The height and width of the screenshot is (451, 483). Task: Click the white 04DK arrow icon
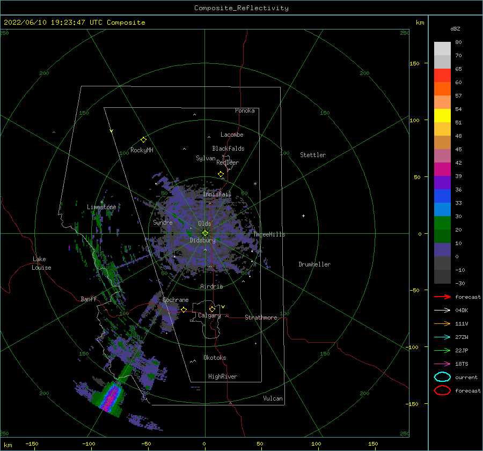coord(442,310)
